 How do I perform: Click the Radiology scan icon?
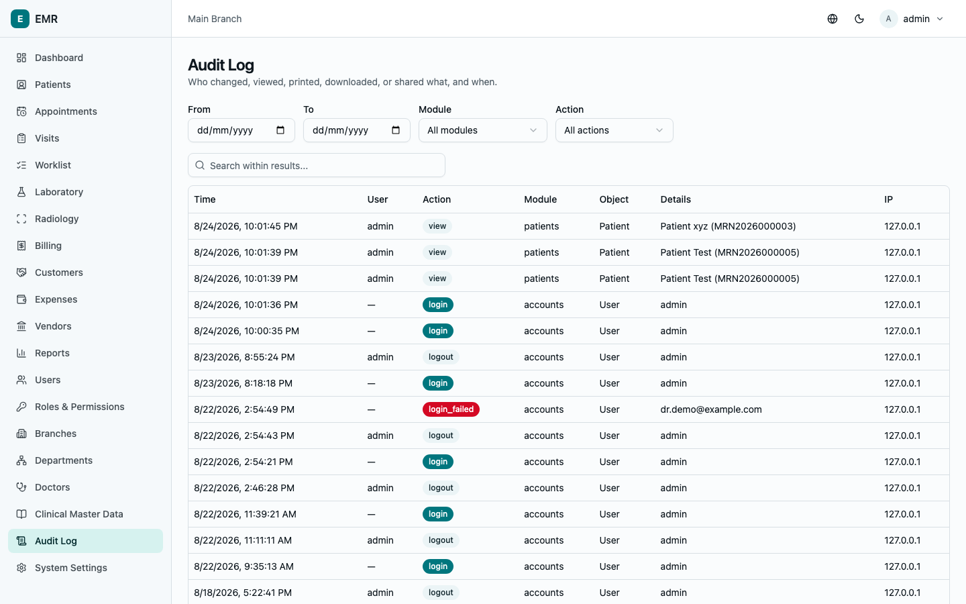21,219
